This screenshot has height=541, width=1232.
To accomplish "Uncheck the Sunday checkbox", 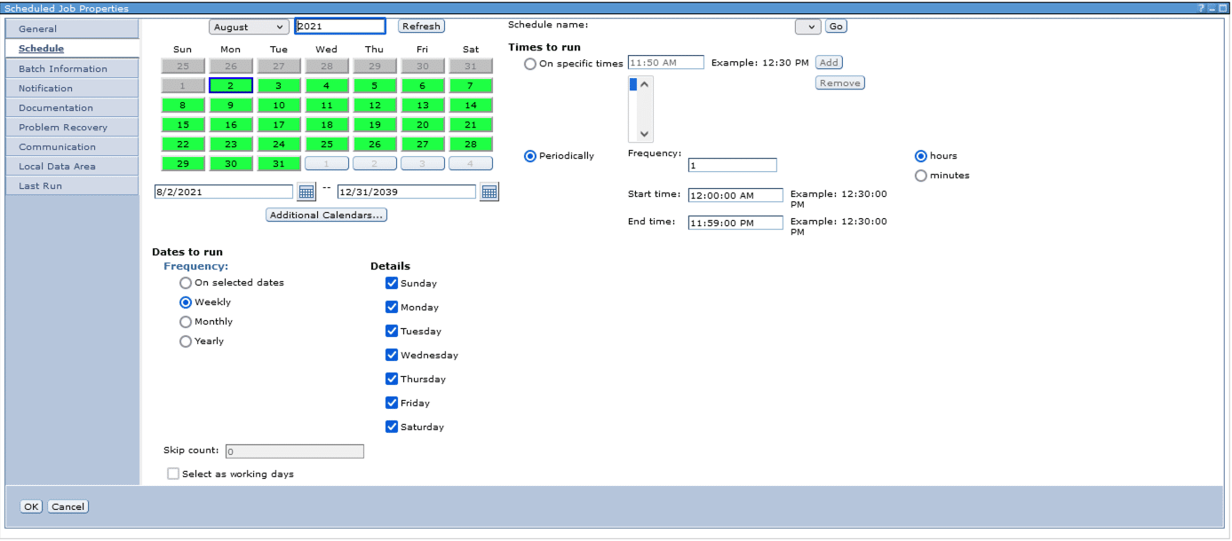I will point(392,283).
